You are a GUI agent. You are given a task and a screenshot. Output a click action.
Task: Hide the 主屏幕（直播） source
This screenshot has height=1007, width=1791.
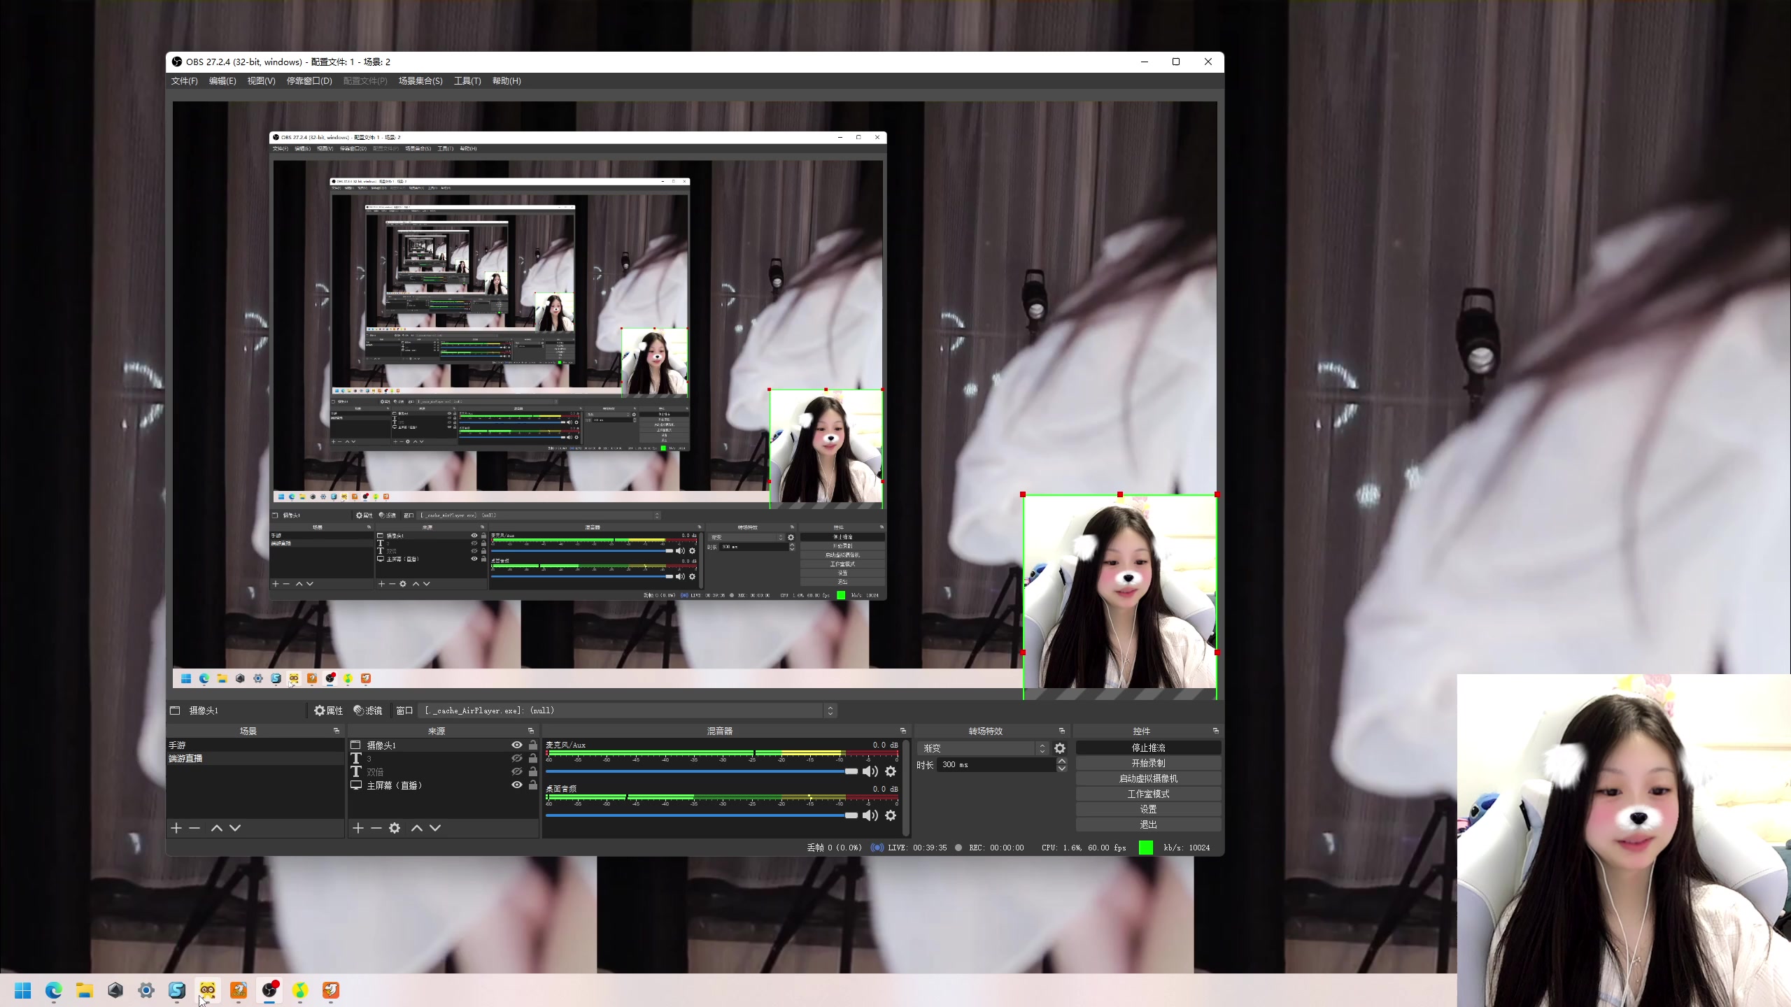tap(517, 785)
